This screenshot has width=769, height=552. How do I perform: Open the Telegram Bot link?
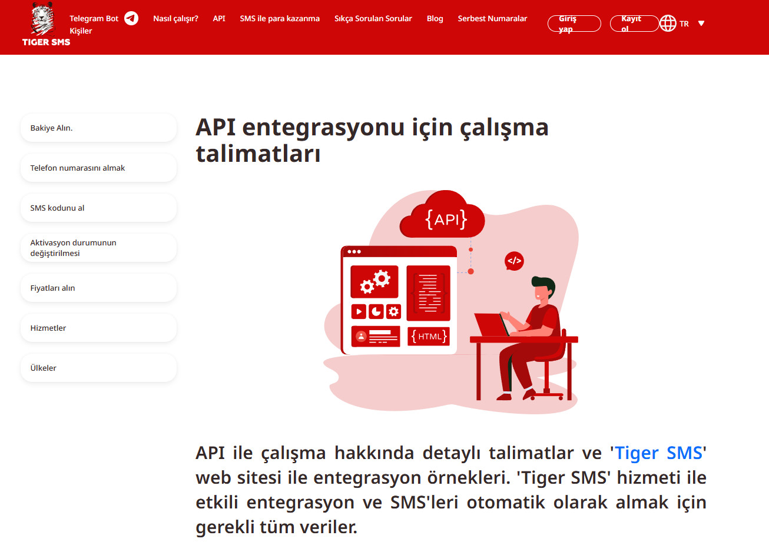coord(94,18)
